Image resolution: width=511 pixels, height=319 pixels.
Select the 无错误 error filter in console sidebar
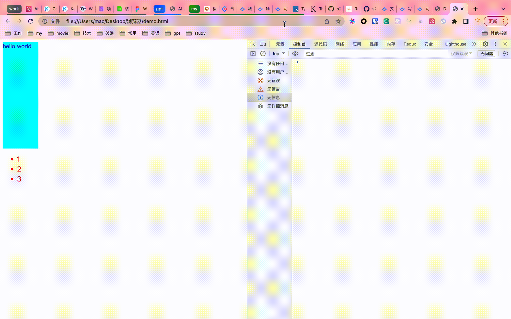pyautogui.click(x=273, y=80)
